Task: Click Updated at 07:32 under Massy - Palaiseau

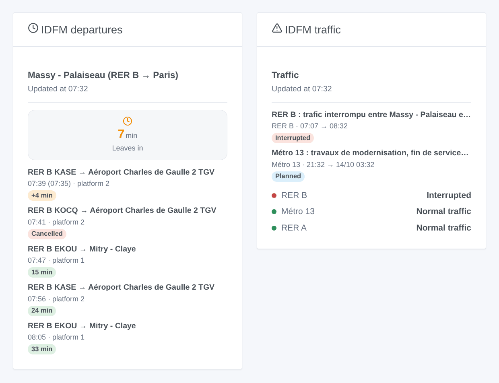Action: coord(58,89)
